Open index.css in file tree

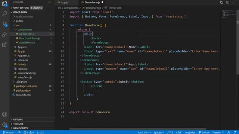point(23,60)
